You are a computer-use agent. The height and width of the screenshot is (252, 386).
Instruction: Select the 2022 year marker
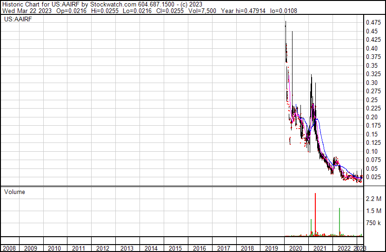(x=344, y=248)
